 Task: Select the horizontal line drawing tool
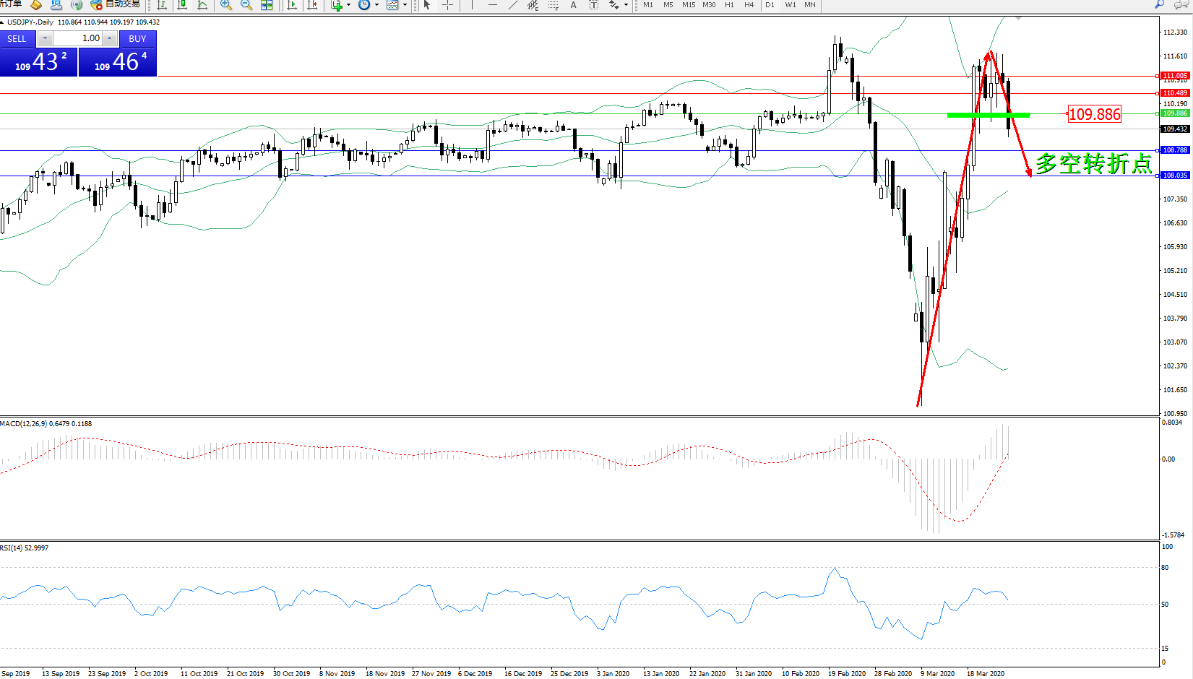(492, 5)
